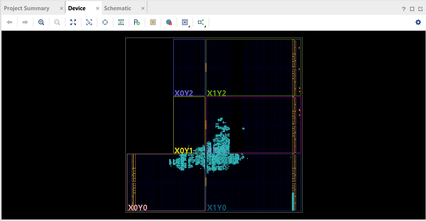Close the Project Summary tab
Viewport: 426px width, 221px height.
(62, 8)
